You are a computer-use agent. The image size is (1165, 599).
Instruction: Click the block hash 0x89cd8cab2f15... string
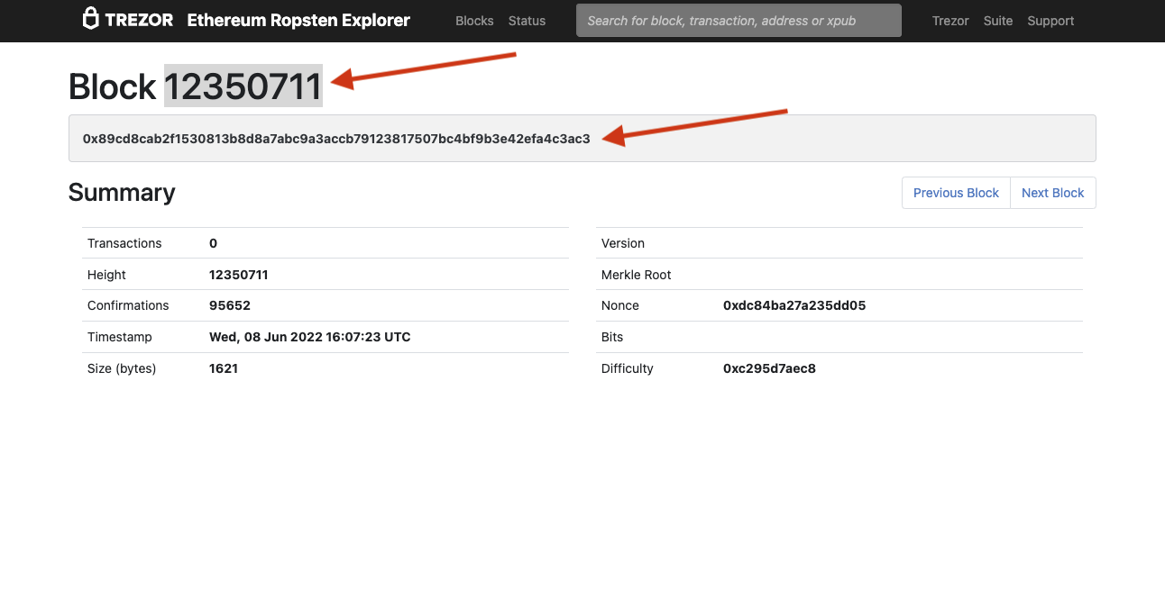click(336, 139)
